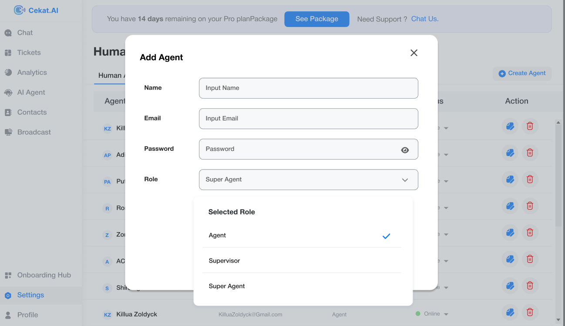The height and width of the screenshot is (326, 565).
Task: Toggle password visibility eye icon
Action: pos(405,150)
